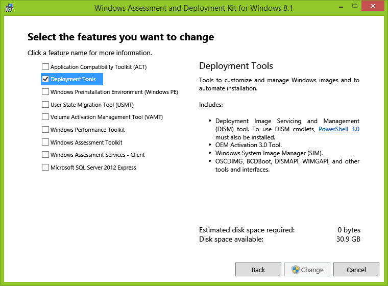
Task: Click the UAC shield icon on Change
Action: [295, 270]
